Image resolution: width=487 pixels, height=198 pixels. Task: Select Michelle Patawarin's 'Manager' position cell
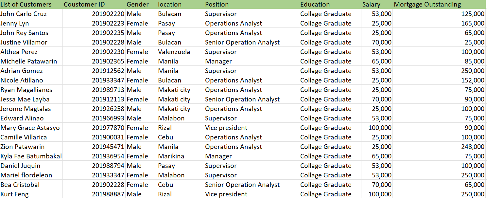pos(252,61)
